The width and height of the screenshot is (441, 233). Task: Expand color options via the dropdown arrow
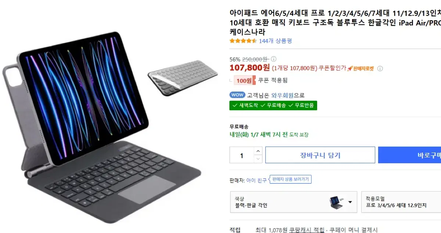pos(350,202)
